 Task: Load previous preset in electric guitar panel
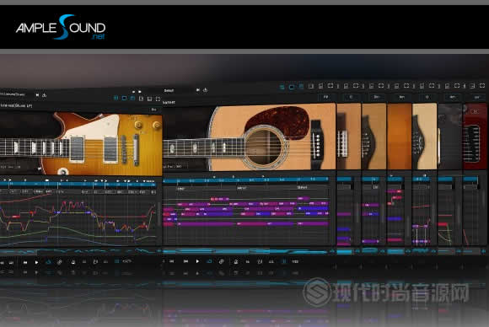click(x=37, y=94)
